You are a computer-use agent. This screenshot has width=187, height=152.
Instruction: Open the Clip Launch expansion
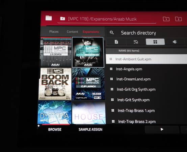88,84
